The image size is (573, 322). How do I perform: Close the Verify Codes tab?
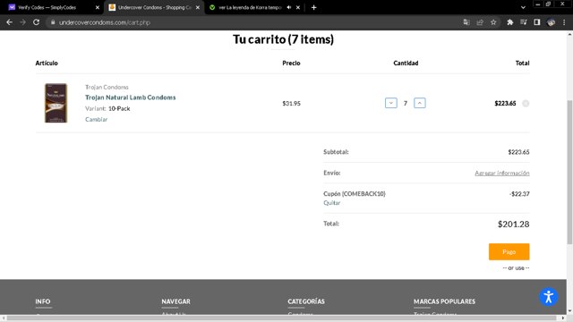point(98,7)
